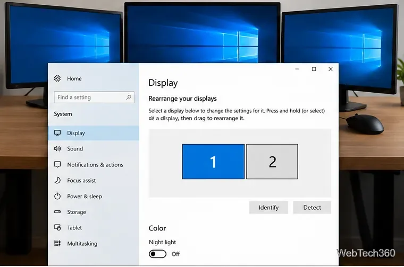404x267 pixels.
Task: Open the Home settings page
Action: pyautogui.click(x=74, y=78)
